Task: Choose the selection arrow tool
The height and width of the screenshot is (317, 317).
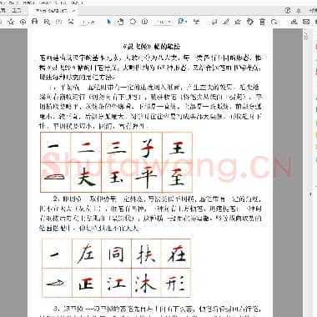Action: (108, 22)
